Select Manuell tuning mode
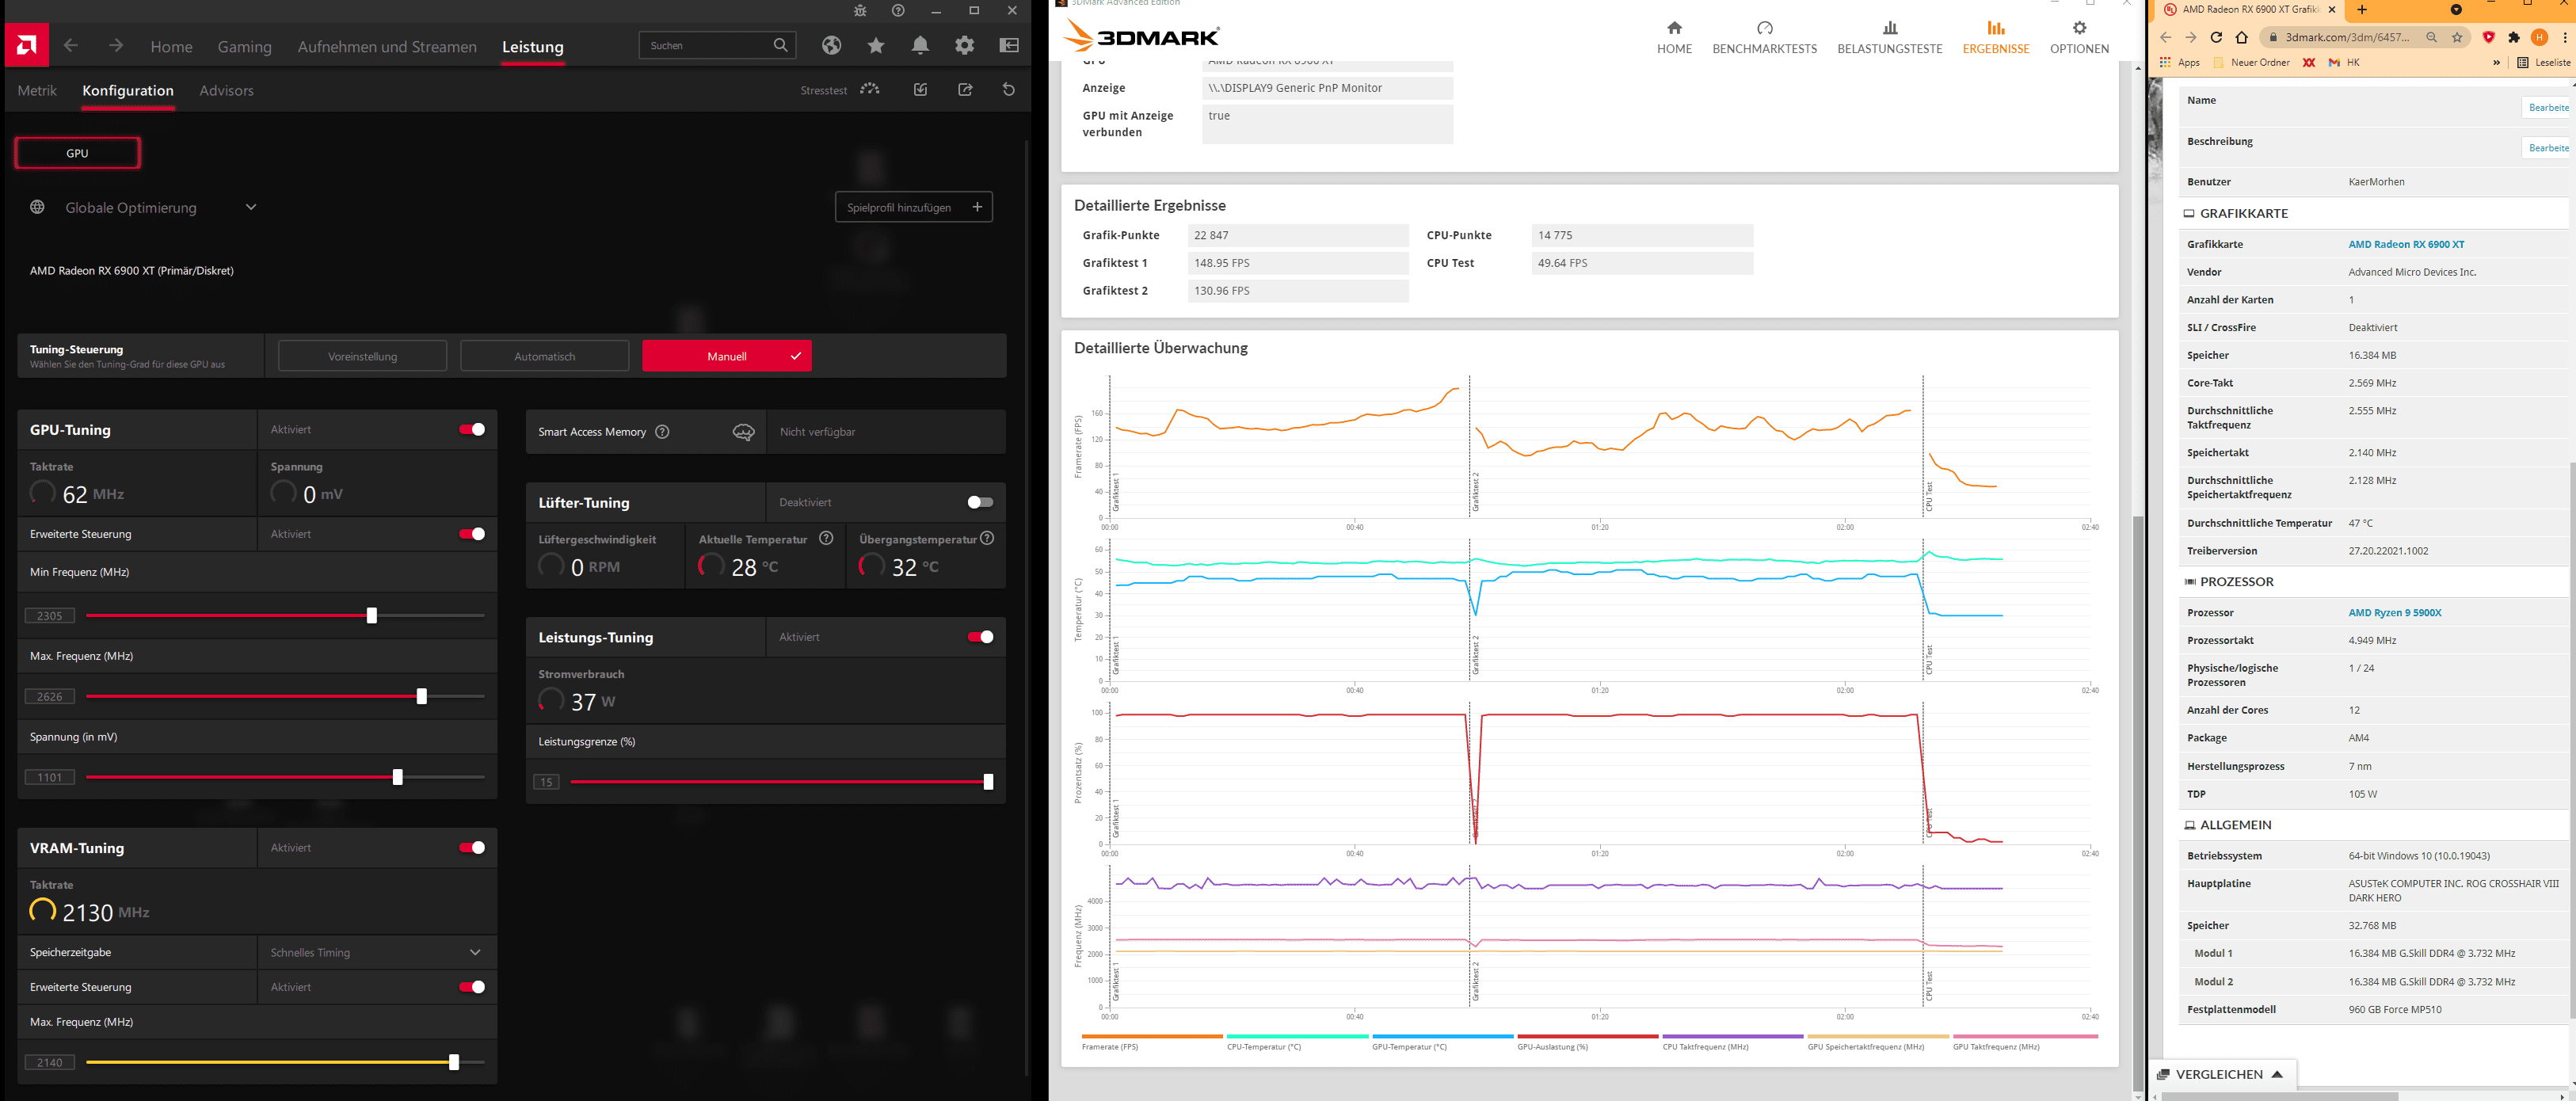Image resolution: width=2576 pixels, height=1101 pixels. pos(727,356)
